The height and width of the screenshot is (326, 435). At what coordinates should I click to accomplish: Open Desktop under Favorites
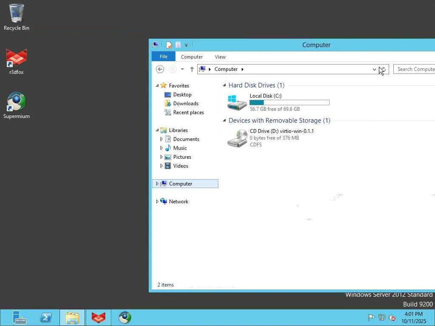pyautogui.click(x=182, y=95)
